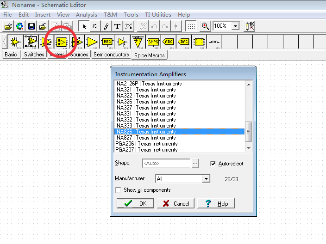This screenshot has height=244, width=326.
Task: Expand the 100% zoom level dropdown
Action: pos(235,26)
